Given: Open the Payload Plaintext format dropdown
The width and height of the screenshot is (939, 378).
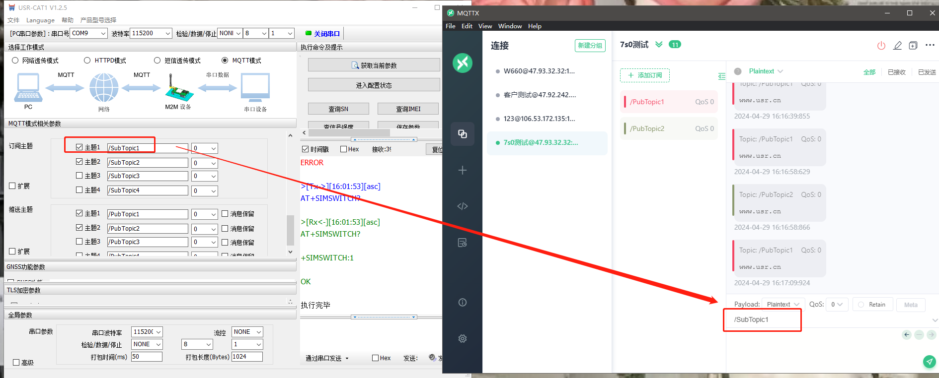Looking at the screenshot, I should tap(783, 305).
